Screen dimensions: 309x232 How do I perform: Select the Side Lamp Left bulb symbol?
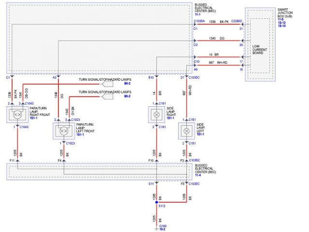pos(187,130)
